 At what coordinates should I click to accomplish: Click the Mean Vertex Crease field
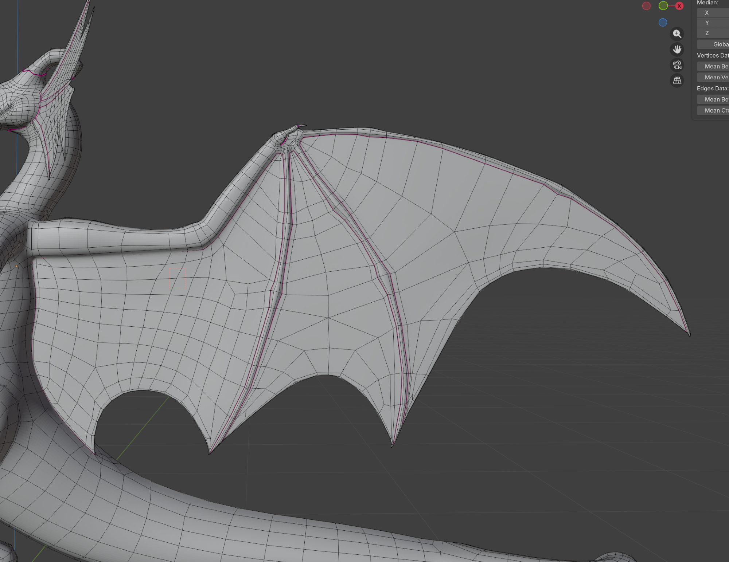point(713,77)
